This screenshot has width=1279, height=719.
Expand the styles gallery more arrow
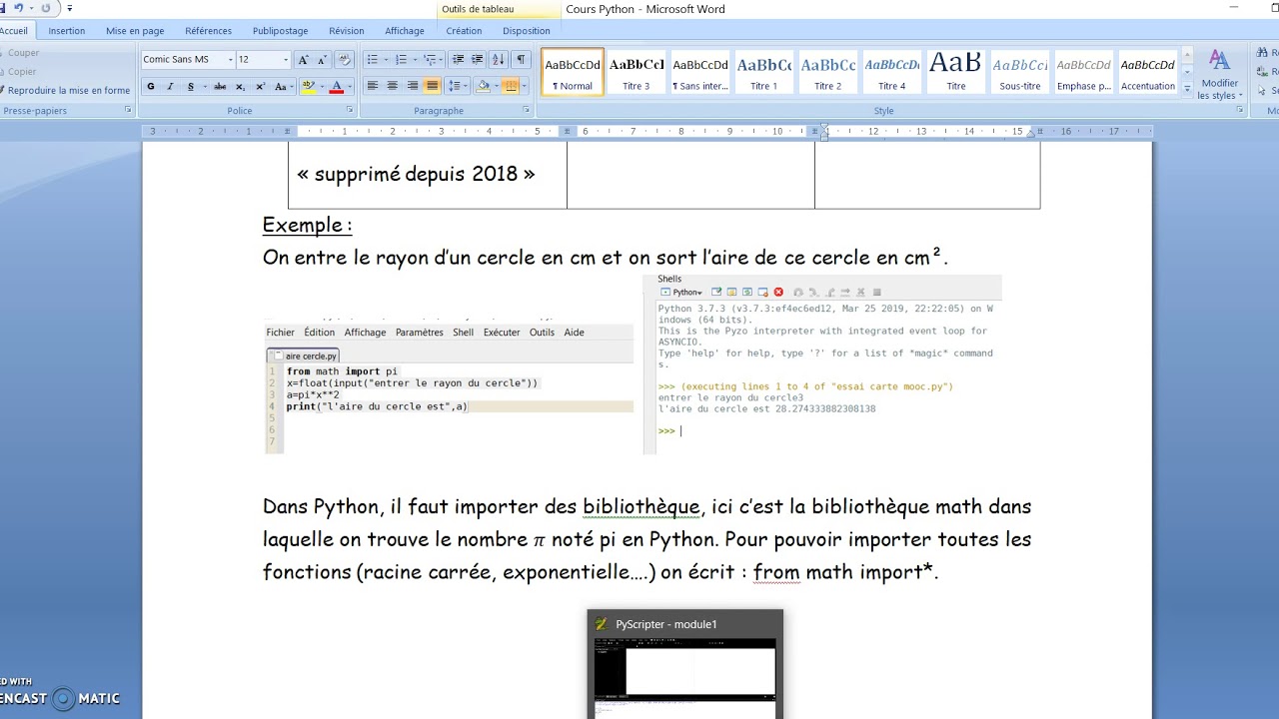[x=1188, y=89]
